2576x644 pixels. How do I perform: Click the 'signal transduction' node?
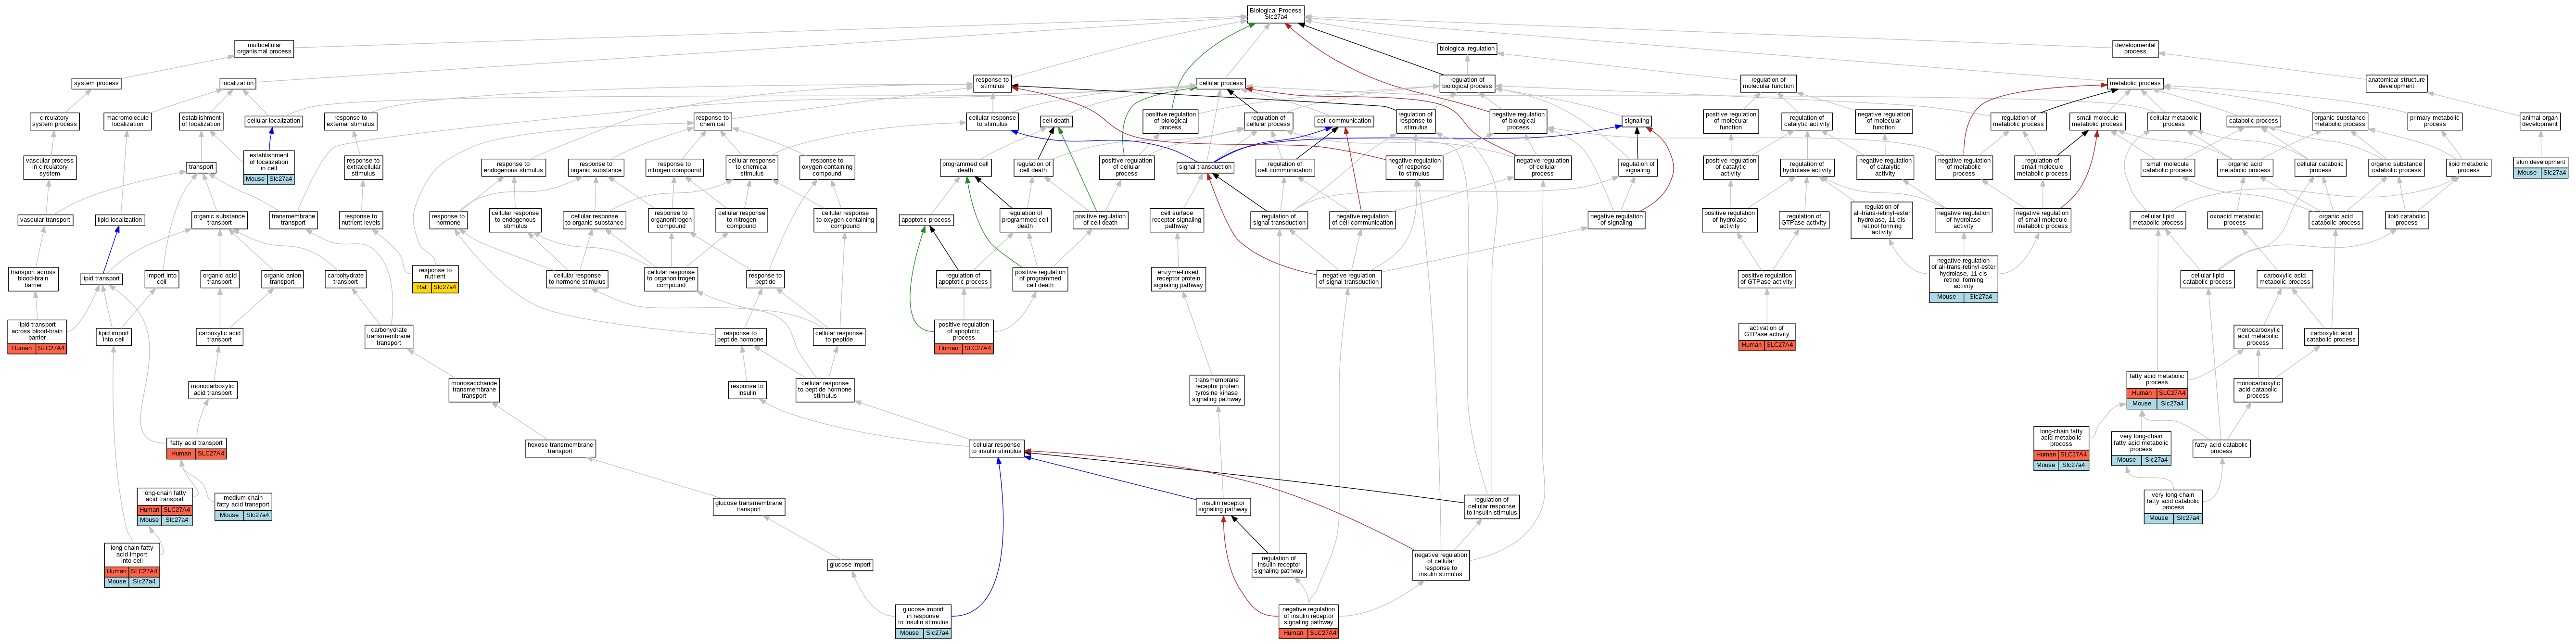[1206, 167]
